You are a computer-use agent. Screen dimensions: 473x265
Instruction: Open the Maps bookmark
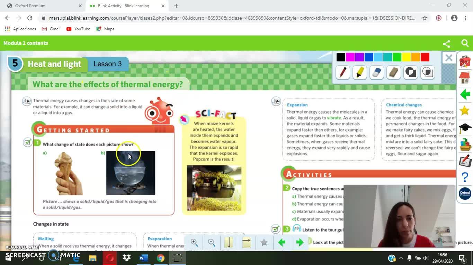point(105,29)
